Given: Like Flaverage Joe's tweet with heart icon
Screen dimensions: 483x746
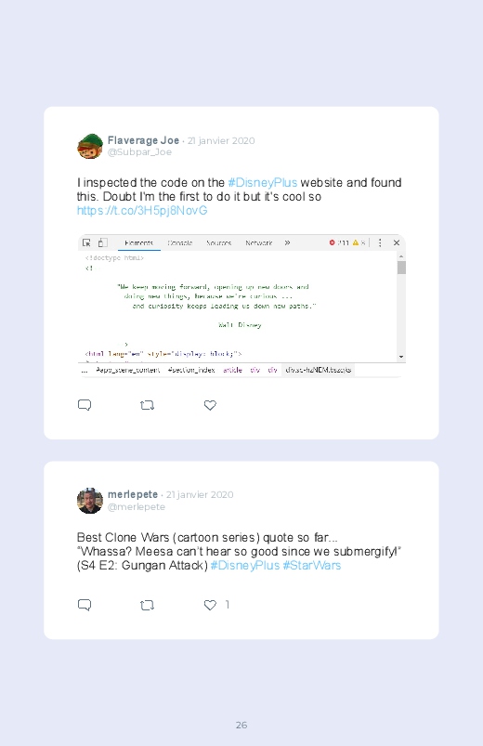Looking at the screenshot, I should (x=210, y=405).
